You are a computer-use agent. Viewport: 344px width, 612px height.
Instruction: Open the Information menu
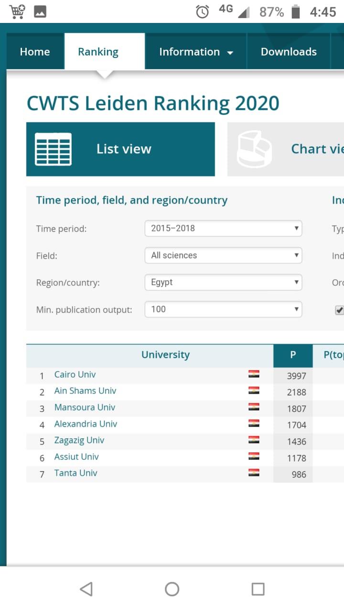(x=195, y=51)
